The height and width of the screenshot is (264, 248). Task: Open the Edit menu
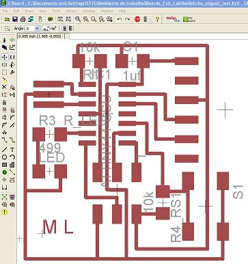(16, 11)
